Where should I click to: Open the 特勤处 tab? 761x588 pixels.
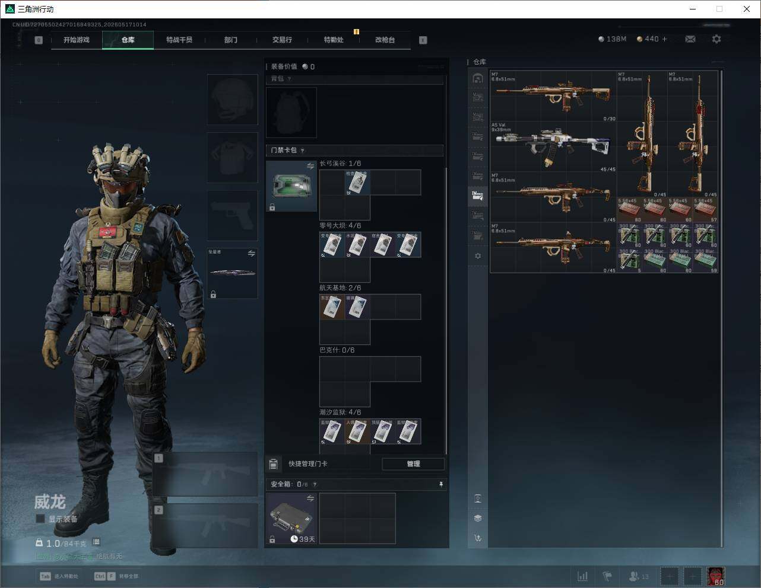[334, 40]
